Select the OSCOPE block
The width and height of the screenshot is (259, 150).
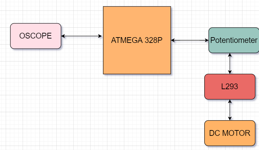tap(36, 36)
